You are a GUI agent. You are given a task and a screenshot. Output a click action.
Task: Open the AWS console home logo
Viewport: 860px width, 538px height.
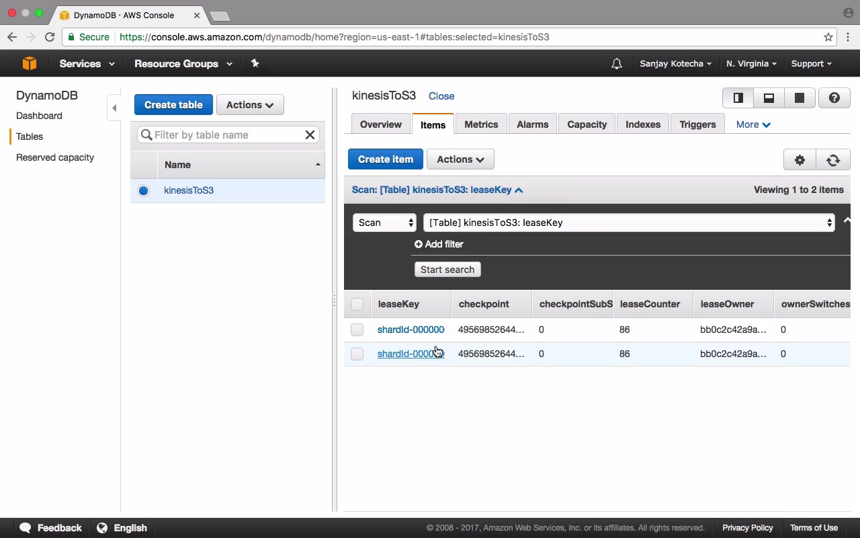pos(29,63)
